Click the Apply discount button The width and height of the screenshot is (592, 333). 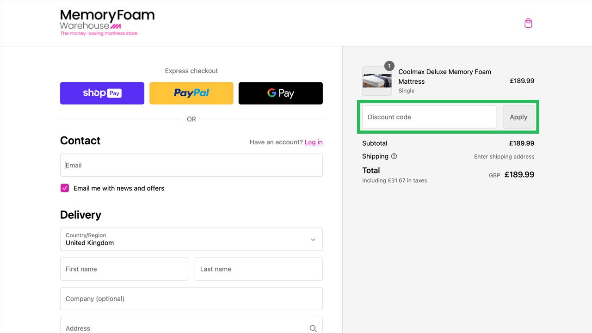click(x=518, y=117)
